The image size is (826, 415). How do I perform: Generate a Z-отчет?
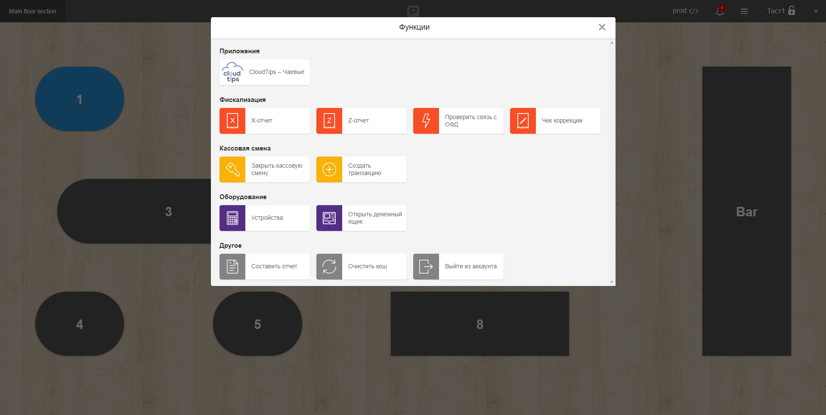tap(361, 121)
